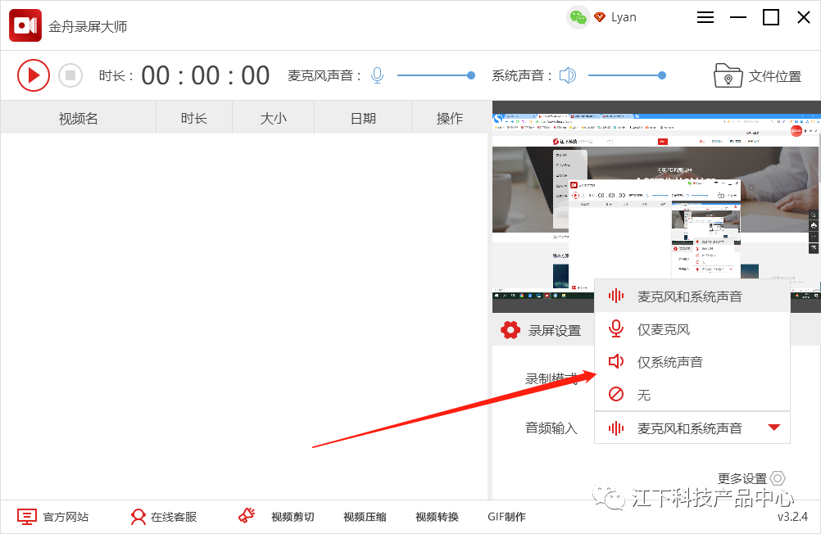Sort by 大小 column header
The image size is (821, 534).
(x=274, y=118)
